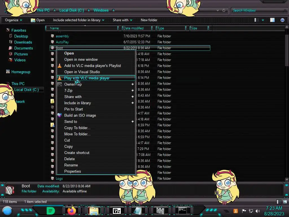This screenshot has width=289, height=217.
Task: Click the Windows breadcrumb segment
Action: (x=101, y=10)
